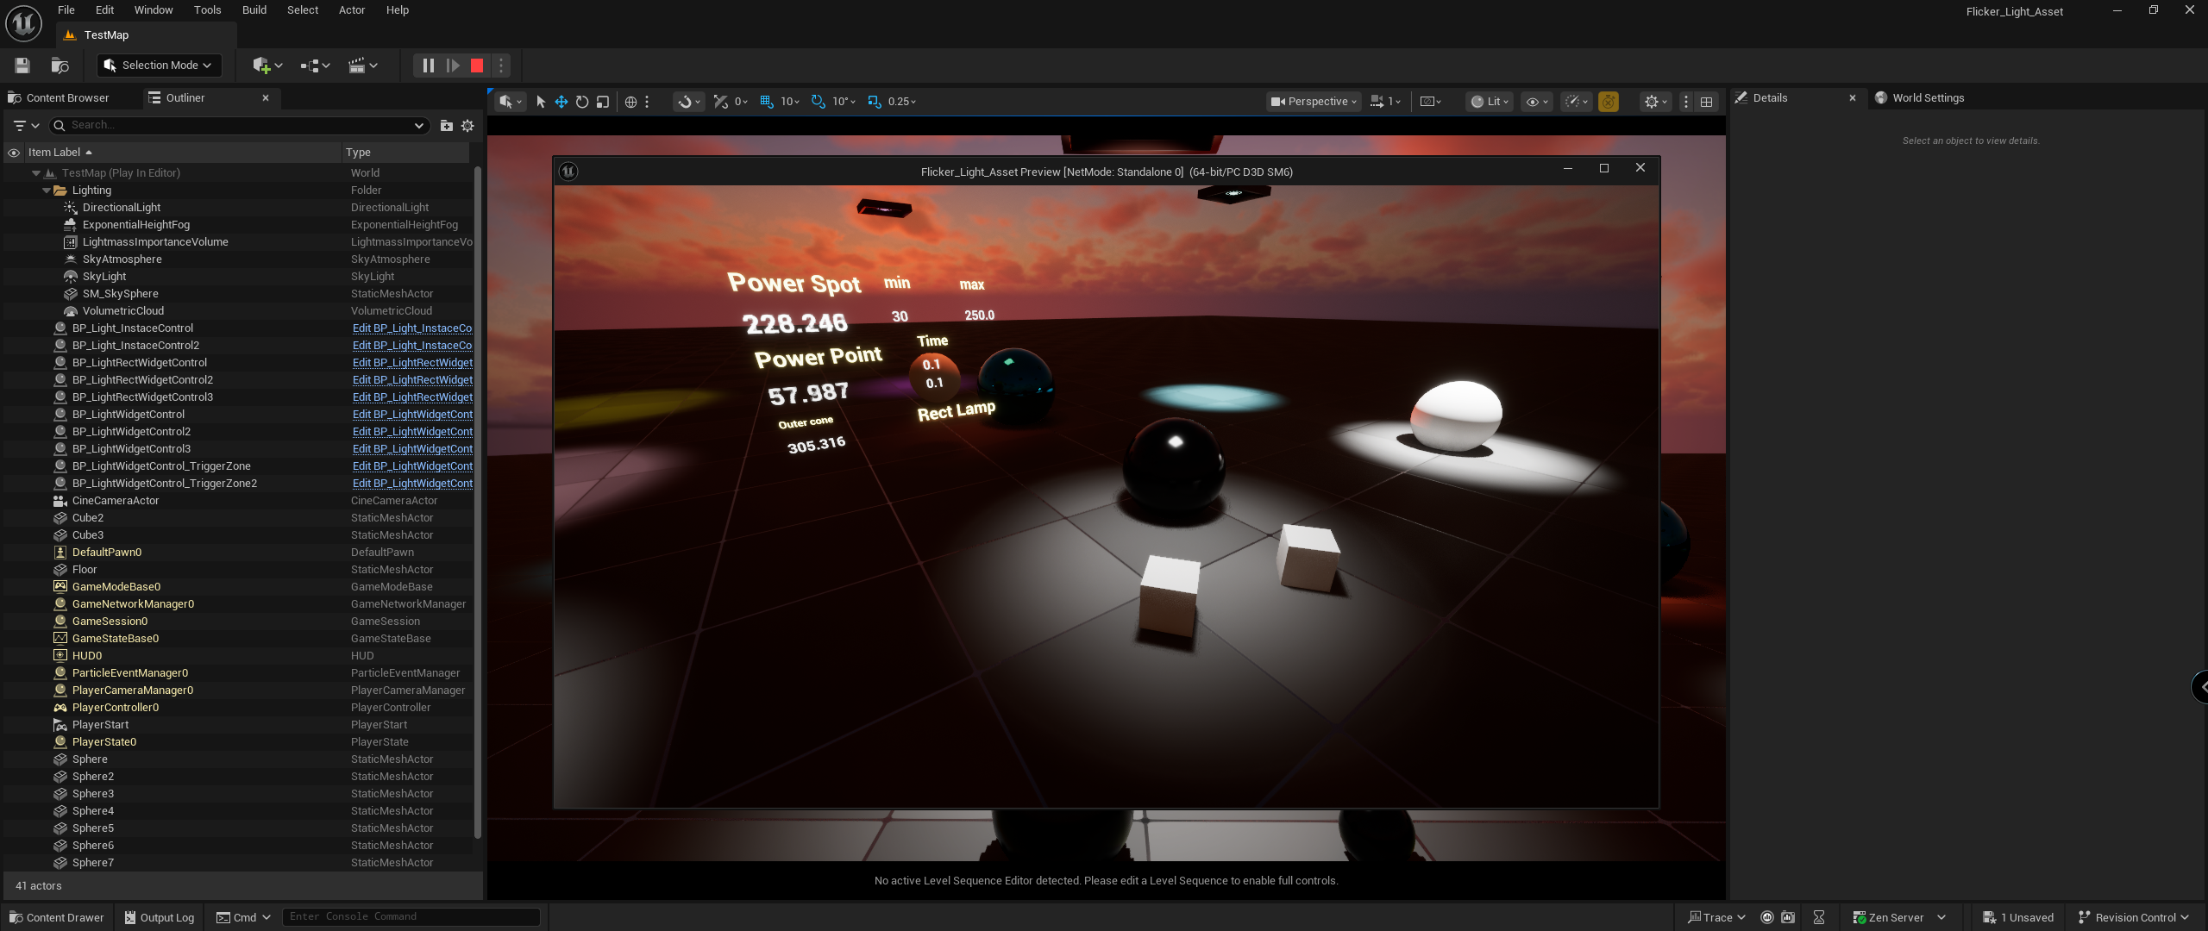Open the Perspective viewport dropdown
The width and height of the screenshot is (2208, 931).
1314,102
